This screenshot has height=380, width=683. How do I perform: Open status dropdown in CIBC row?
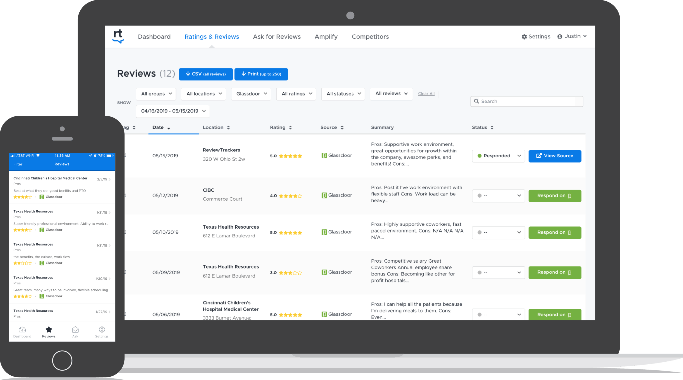499,196
